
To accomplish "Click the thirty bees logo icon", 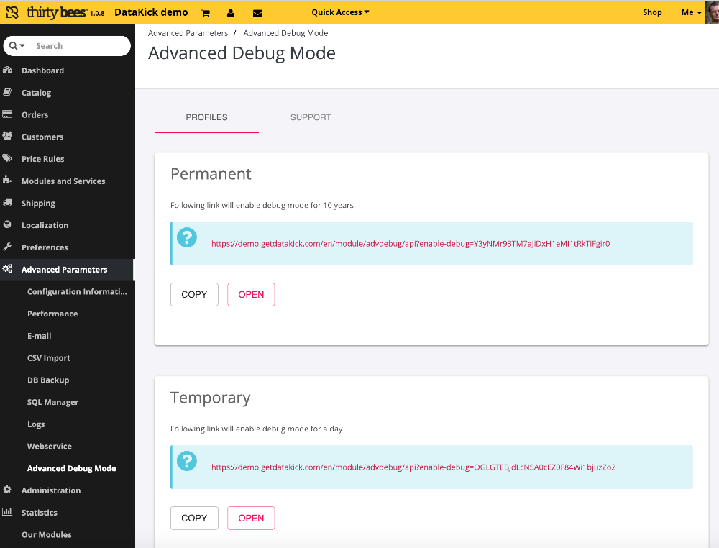I will coord(12,12).
